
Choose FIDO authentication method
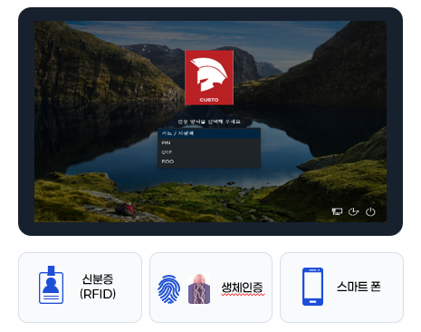point(209,161)
